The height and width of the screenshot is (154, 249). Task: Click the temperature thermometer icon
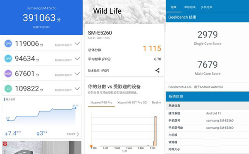pyautogui.click(x=6, y=134)
